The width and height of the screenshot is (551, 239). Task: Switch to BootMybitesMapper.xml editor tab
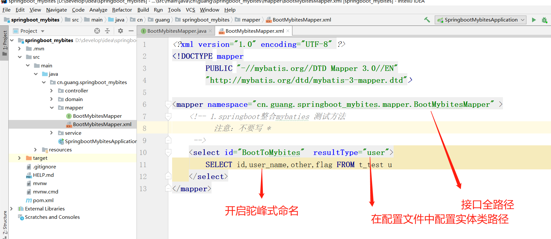point(254,31)
